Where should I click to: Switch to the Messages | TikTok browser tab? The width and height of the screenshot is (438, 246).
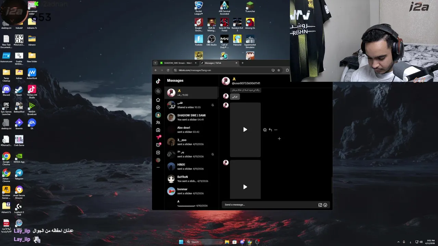point(219,63)
